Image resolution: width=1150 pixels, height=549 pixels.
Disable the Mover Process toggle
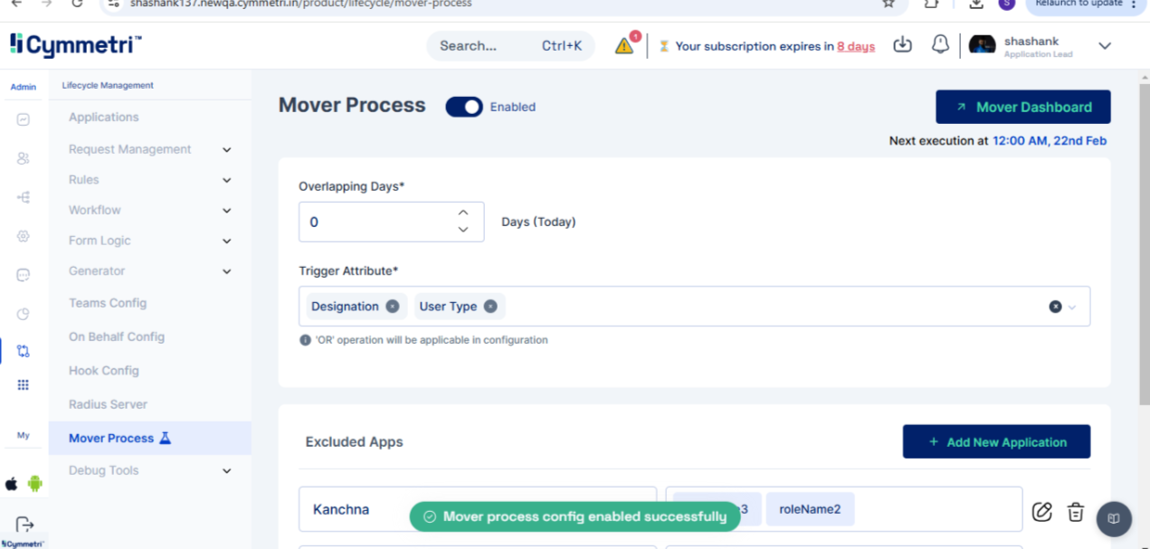pos(464,107)
